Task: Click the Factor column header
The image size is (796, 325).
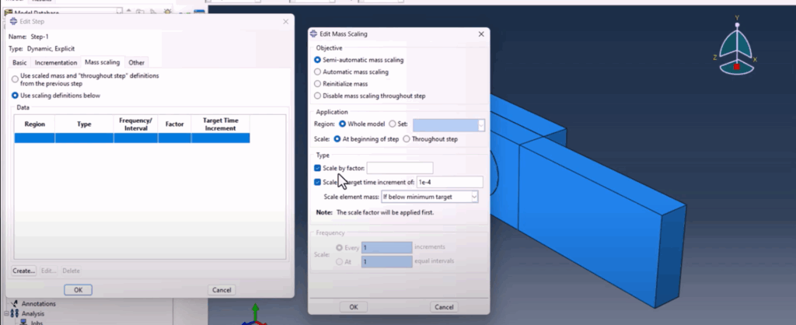Action: pyautogui.click(x=175, y=124)
